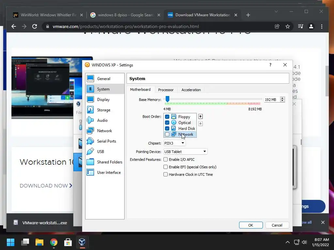Bookmark this page with star icon

[x=288, y=26]
